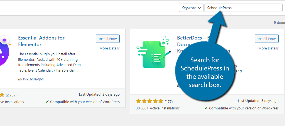Viewport: 285px width, 126px height.
Task: Select '30,000+ Active Installations' text
Action: point(158,108)
